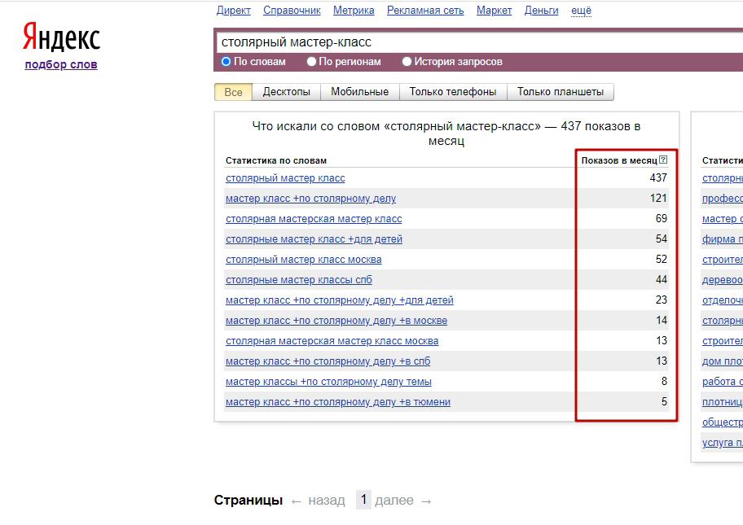Switch to the Мобильные tab
This screenshot has height=525, width=743.
point(359,92)
